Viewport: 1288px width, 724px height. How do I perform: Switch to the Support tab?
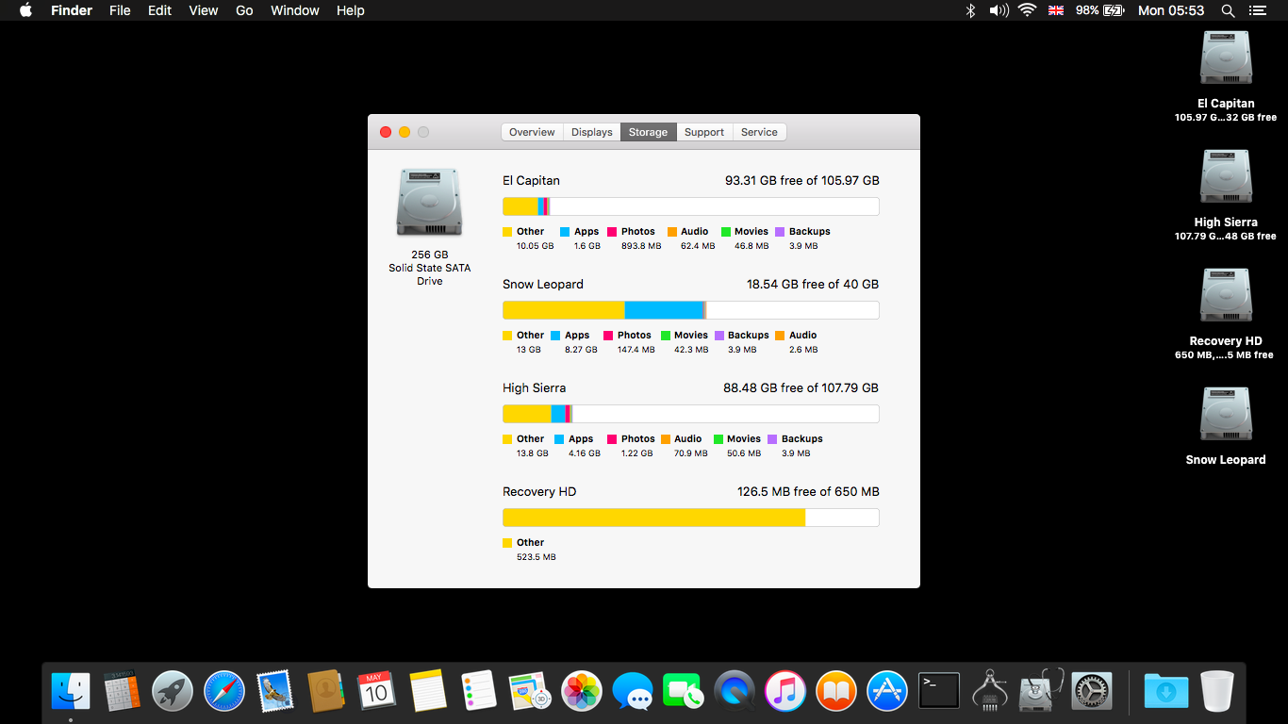pos(704,132)
